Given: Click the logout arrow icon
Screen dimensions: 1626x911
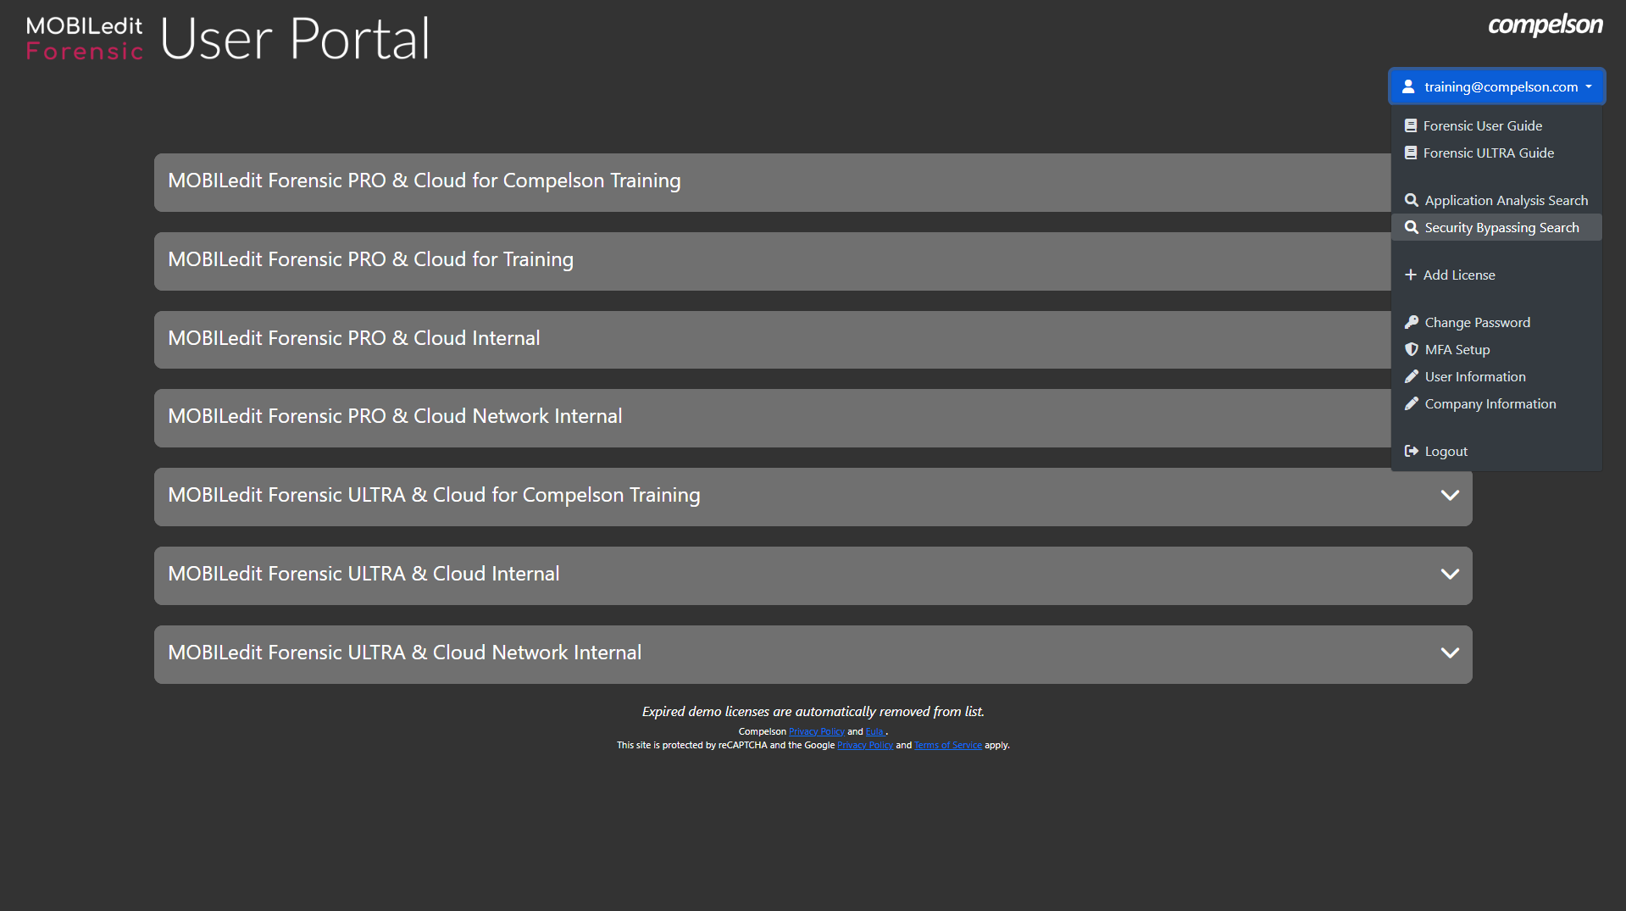Looking at the screenshot, I should pos(1412,451).
